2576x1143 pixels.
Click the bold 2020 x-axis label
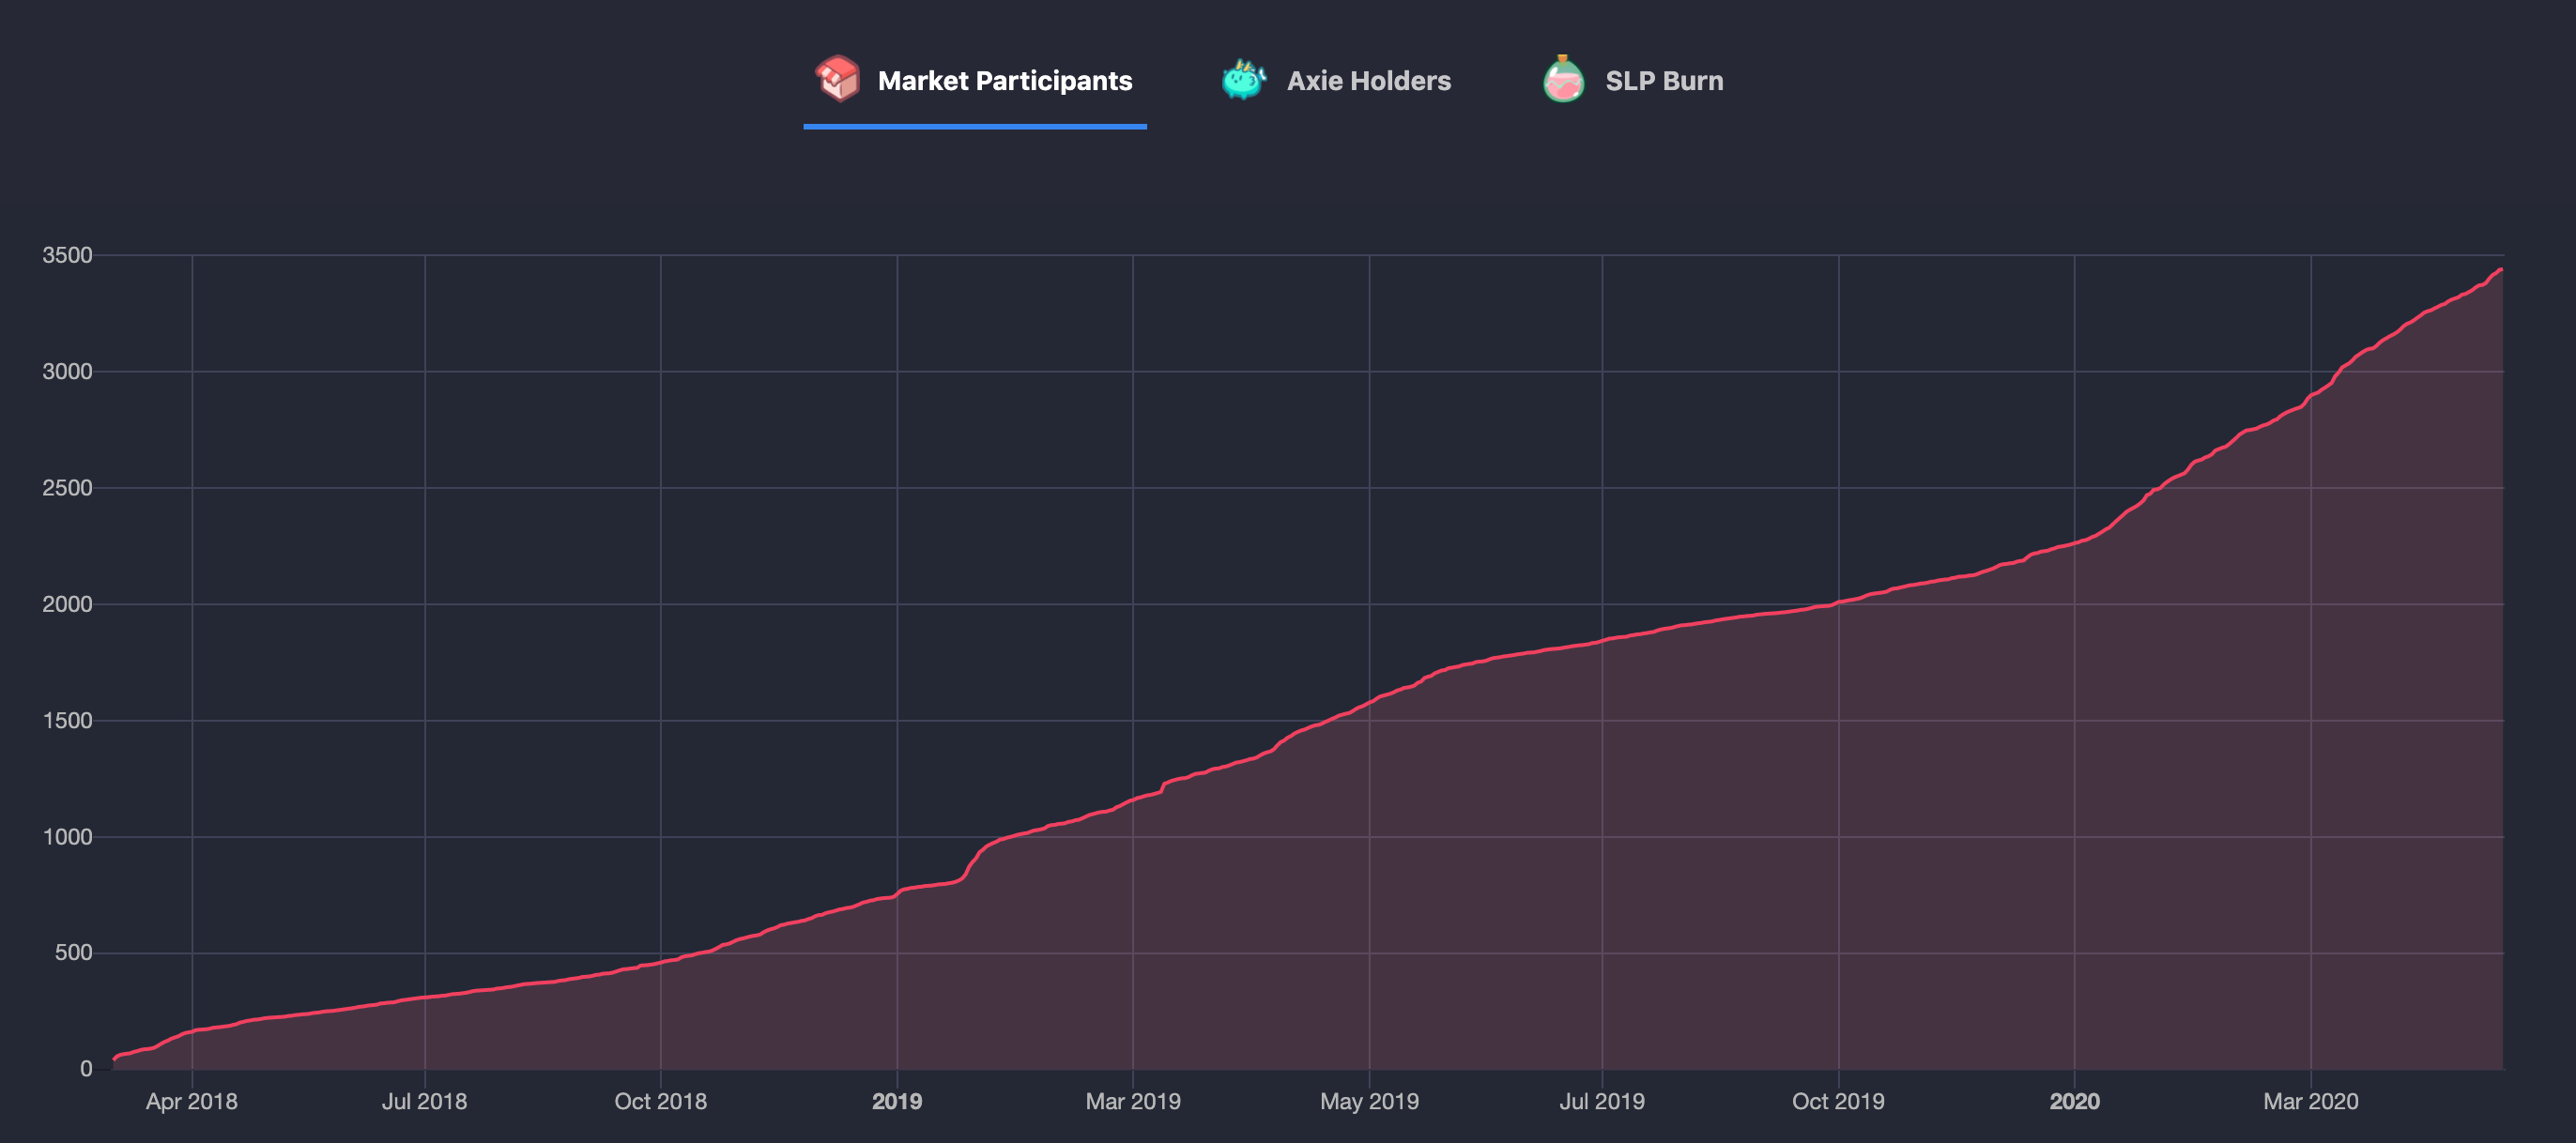point(2073,1101)
